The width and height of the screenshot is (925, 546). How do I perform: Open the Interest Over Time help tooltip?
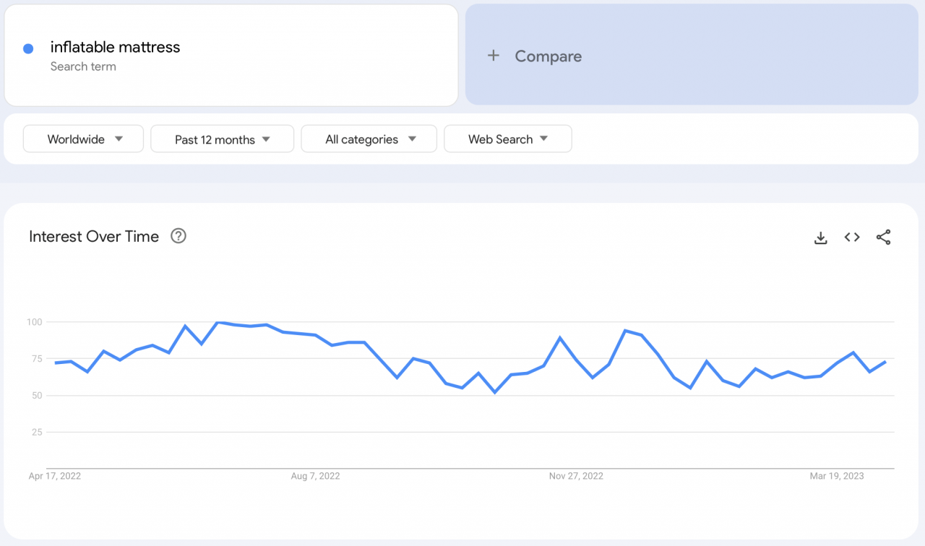click(x=178, y=236)
